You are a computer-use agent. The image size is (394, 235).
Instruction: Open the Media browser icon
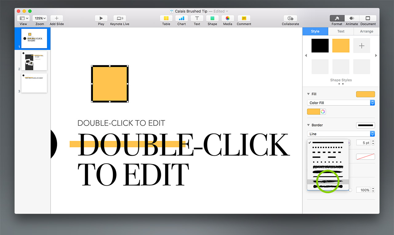click(228, 18)
